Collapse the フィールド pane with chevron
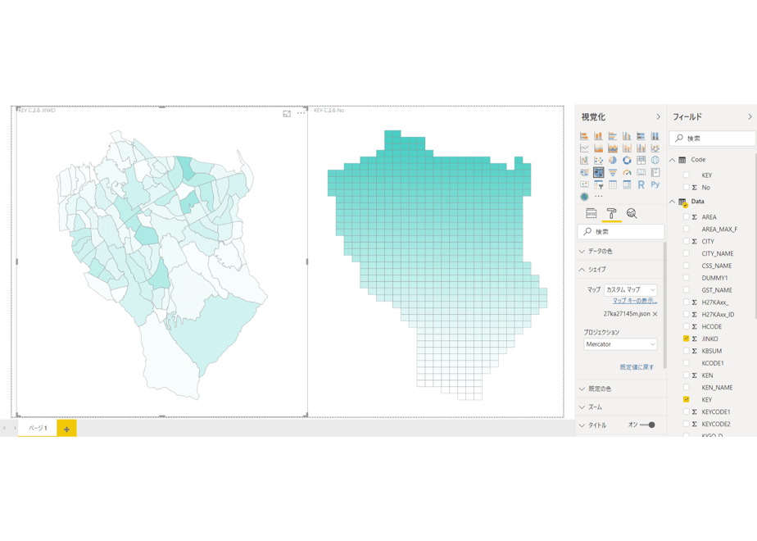This screenshot has height=541, width=757. coord(750,117)
